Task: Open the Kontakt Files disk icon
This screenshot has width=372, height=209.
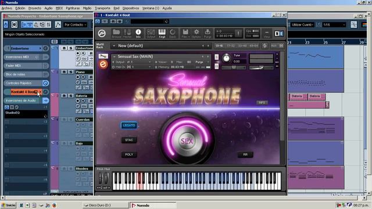Action: click(x=185, y=33)
